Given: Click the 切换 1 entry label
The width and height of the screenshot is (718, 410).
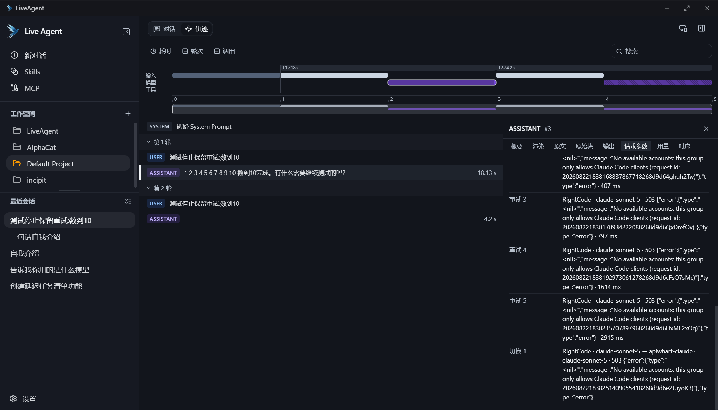Looking at the screenshot, I should tap(518, 351).
